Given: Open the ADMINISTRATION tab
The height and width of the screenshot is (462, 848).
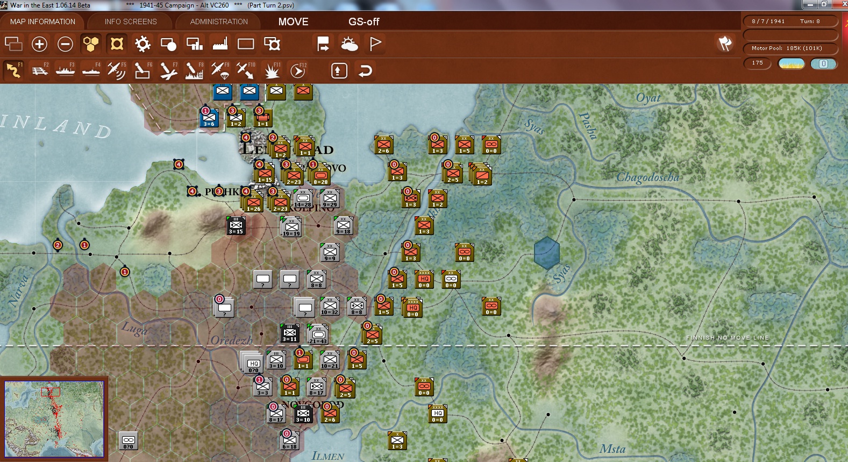Looking at the screenshot, I should click(219, 22).
